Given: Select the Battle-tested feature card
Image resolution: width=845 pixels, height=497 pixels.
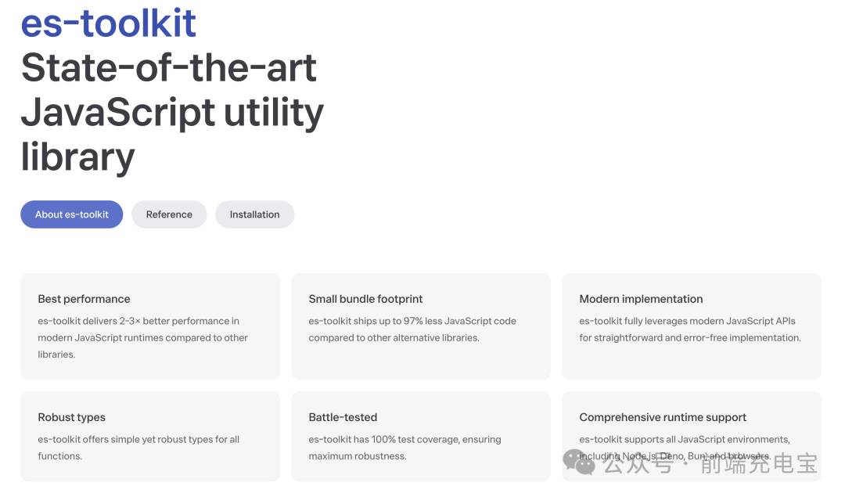Looking at the screenshot, I should coord(421,436).
